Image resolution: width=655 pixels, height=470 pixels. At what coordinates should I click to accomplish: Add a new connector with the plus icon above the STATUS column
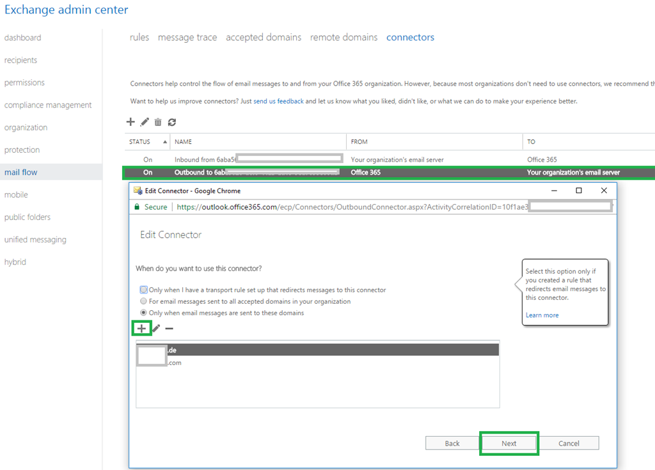pyautogui.click(x=130, y=122)
